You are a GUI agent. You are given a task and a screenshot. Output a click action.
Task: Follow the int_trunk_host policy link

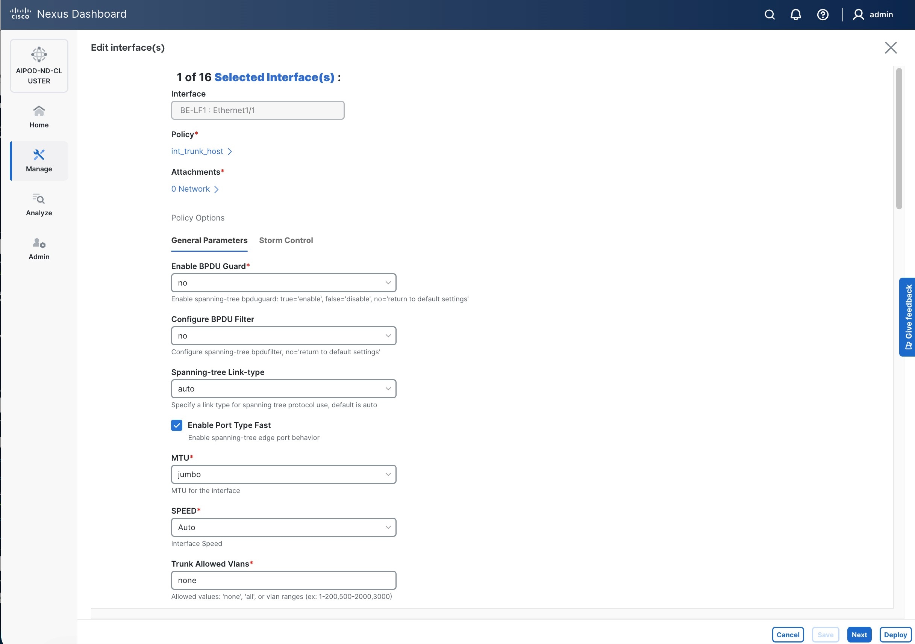197,151
